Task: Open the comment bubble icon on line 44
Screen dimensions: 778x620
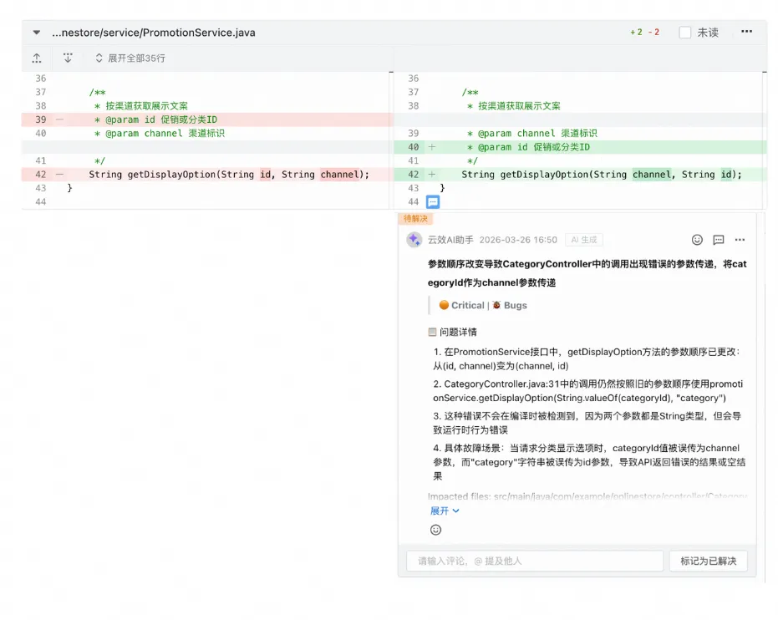Action: coord(433,202)
